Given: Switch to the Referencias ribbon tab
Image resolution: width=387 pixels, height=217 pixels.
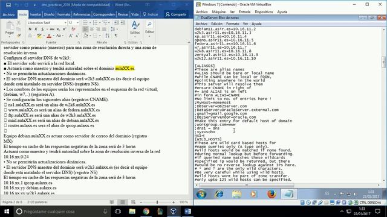Looking at the screenshot, I should point(82,14).
